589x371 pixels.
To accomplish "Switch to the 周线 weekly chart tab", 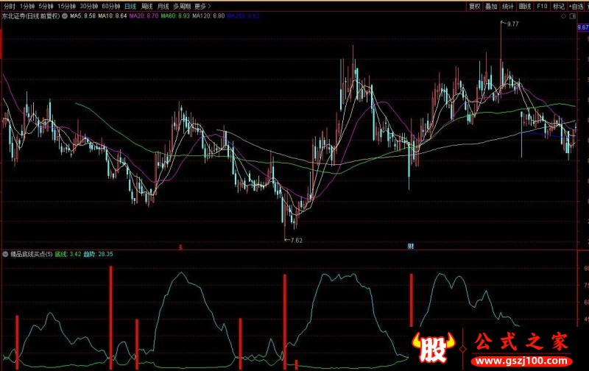I will point(147,5).
